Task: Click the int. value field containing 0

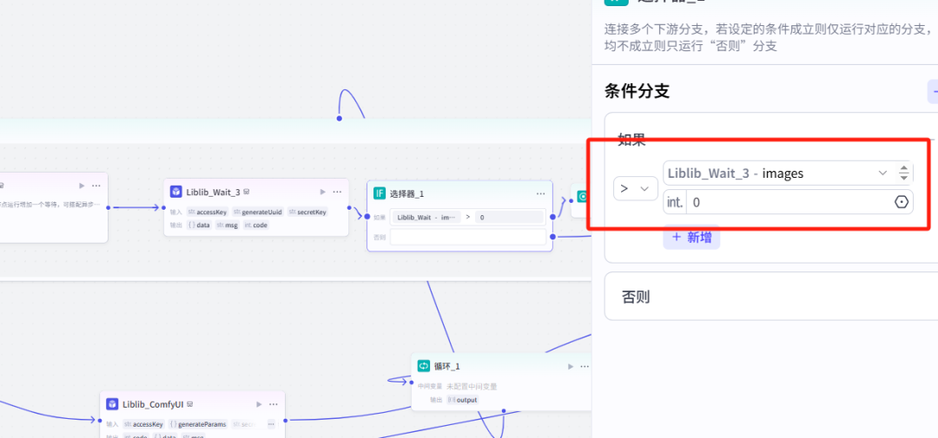Action: tap(788, 203)
